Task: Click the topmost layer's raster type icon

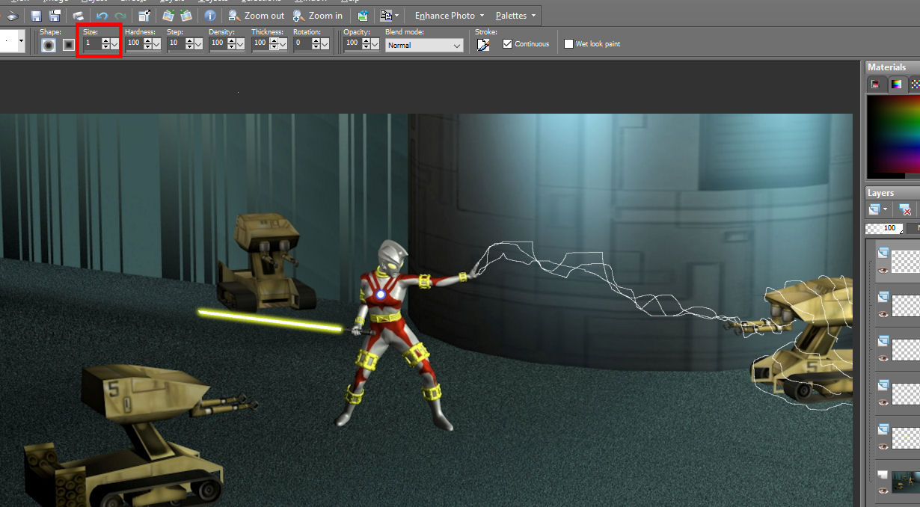Action: 883,253
